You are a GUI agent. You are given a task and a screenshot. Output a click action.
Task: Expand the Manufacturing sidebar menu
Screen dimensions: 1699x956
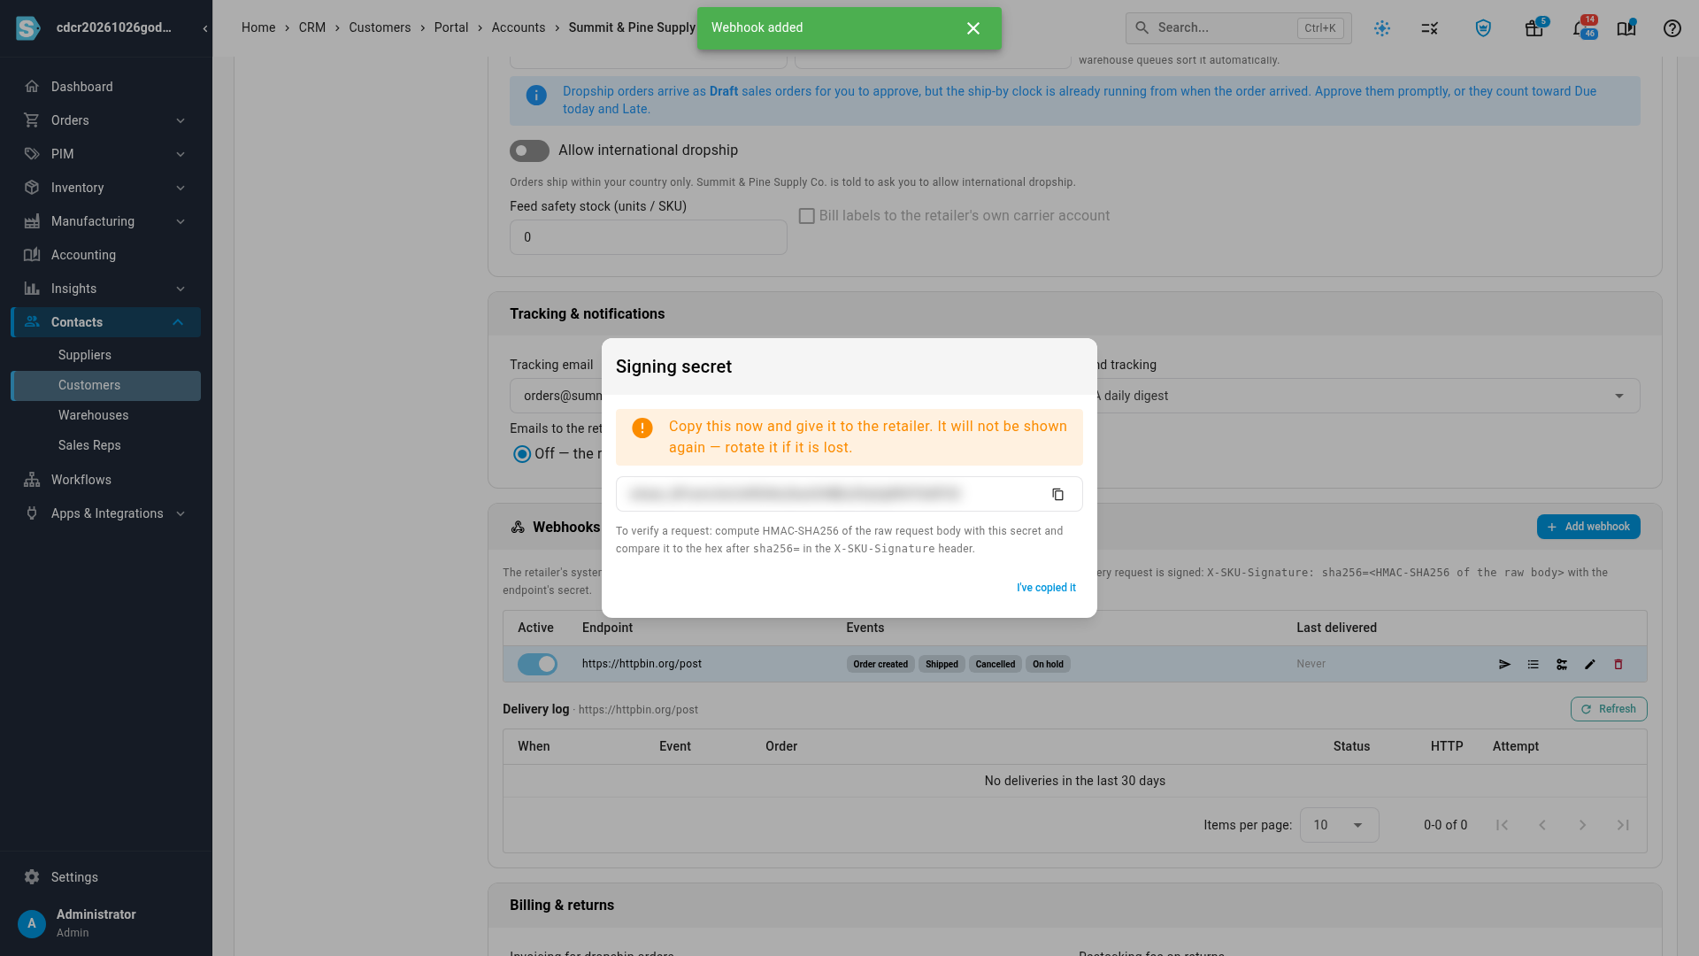106,221
